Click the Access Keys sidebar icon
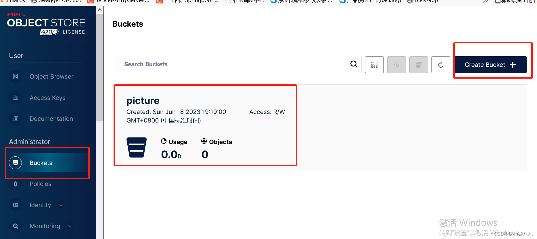The height and width of the screenshot is (239, 537). pyautogui.click(x=16, y=98)
